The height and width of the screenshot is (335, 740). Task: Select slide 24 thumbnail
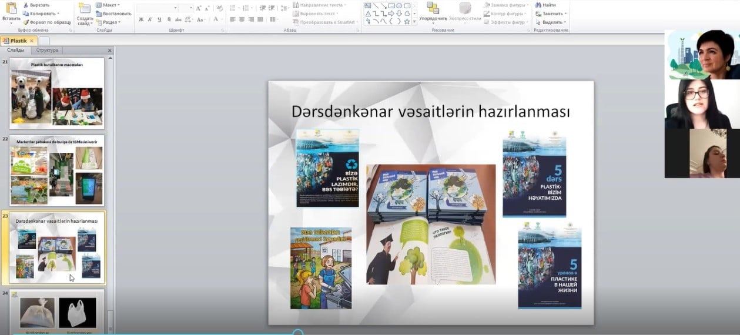pos(57,312)
